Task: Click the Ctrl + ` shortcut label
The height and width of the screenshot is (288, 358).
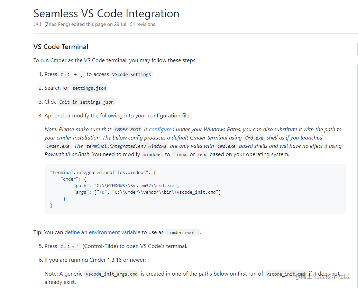Action: [x=69, y=246]
